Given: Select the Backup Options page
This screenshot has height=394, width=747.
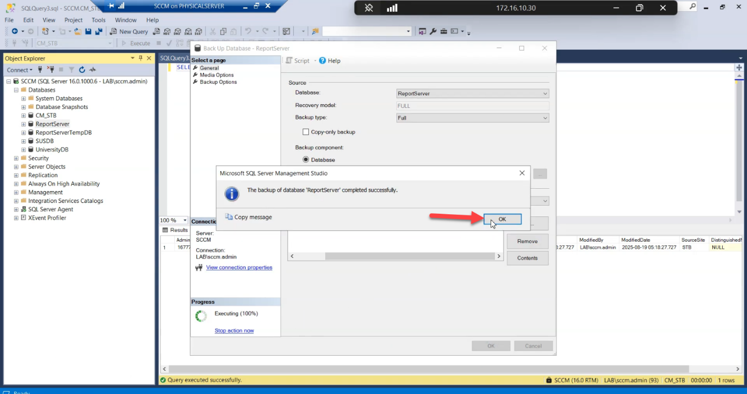Looking at the screenshot, I should pyautogui.click(x=218, y=82).
